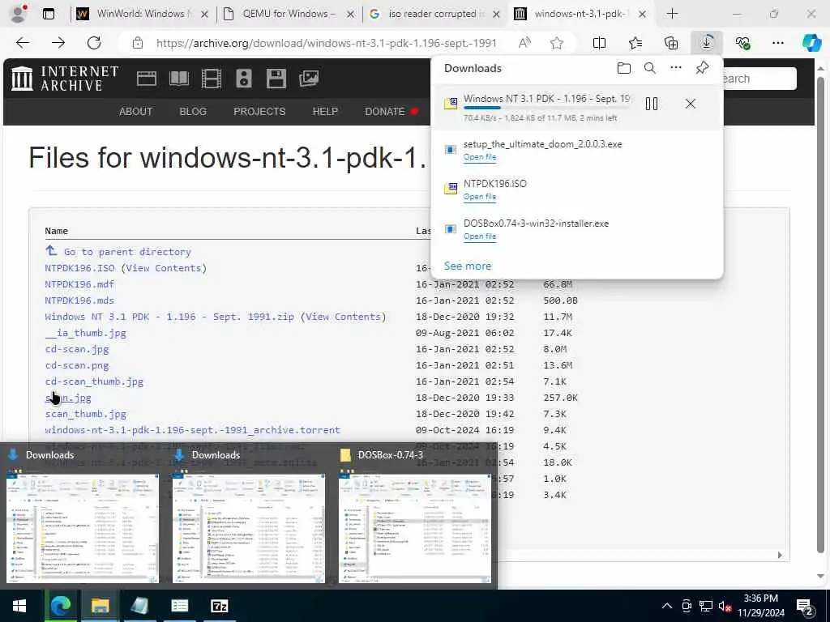This screenshot has height=622, width=830.
Task: Open the archive.torrent file link
Action: click(193, 430)
